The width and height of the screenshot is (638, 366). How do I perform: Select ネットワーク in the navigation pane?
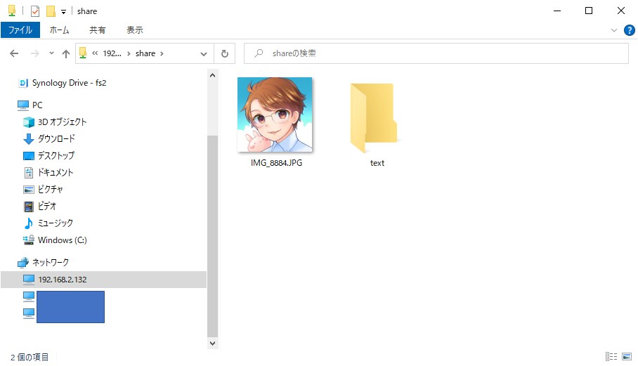pos(51,262)
